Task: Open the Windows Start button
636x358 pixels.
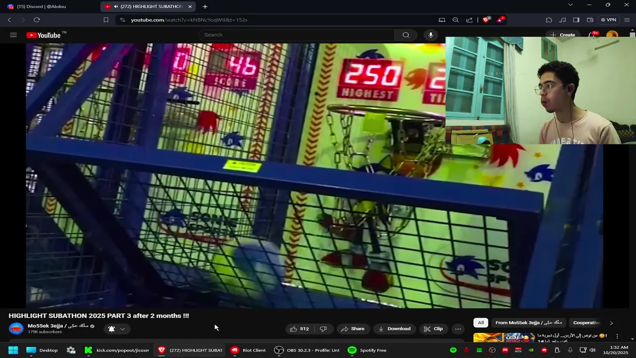Action: click(x=13, y=350)
